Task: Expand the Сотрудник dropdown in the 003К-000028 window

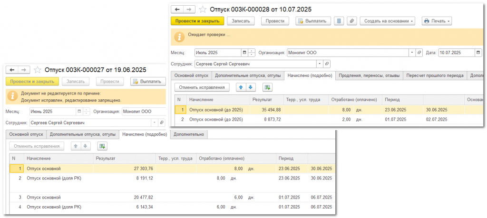Action: (320, 64)
